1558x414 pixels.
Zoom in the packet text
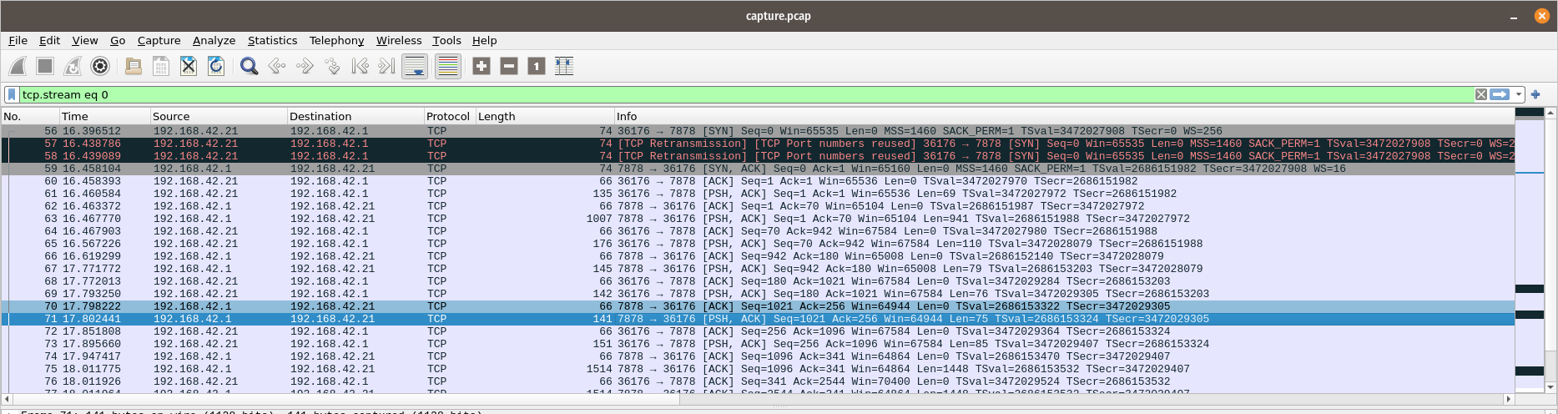[x=482, y=66]
